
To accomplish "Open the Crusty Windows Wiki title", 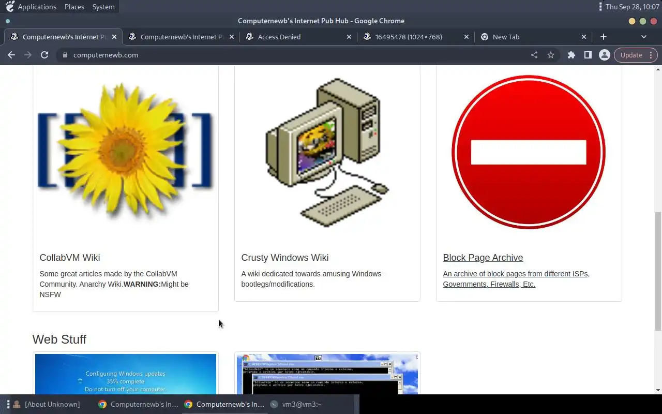I will pyautogui.click(x=285, y=258).
